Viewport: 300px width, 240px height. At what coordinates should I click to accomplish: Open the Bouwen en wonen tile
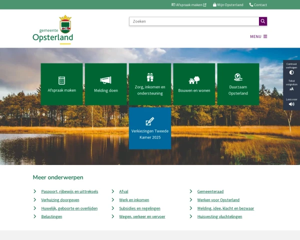pos(194,84)
